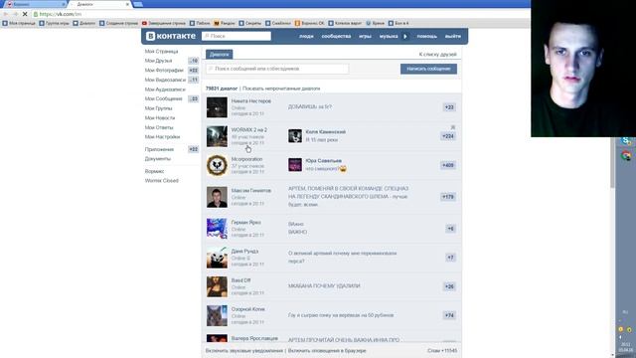Open Никита Нестеров avatar thumbnail

(217, 107)
